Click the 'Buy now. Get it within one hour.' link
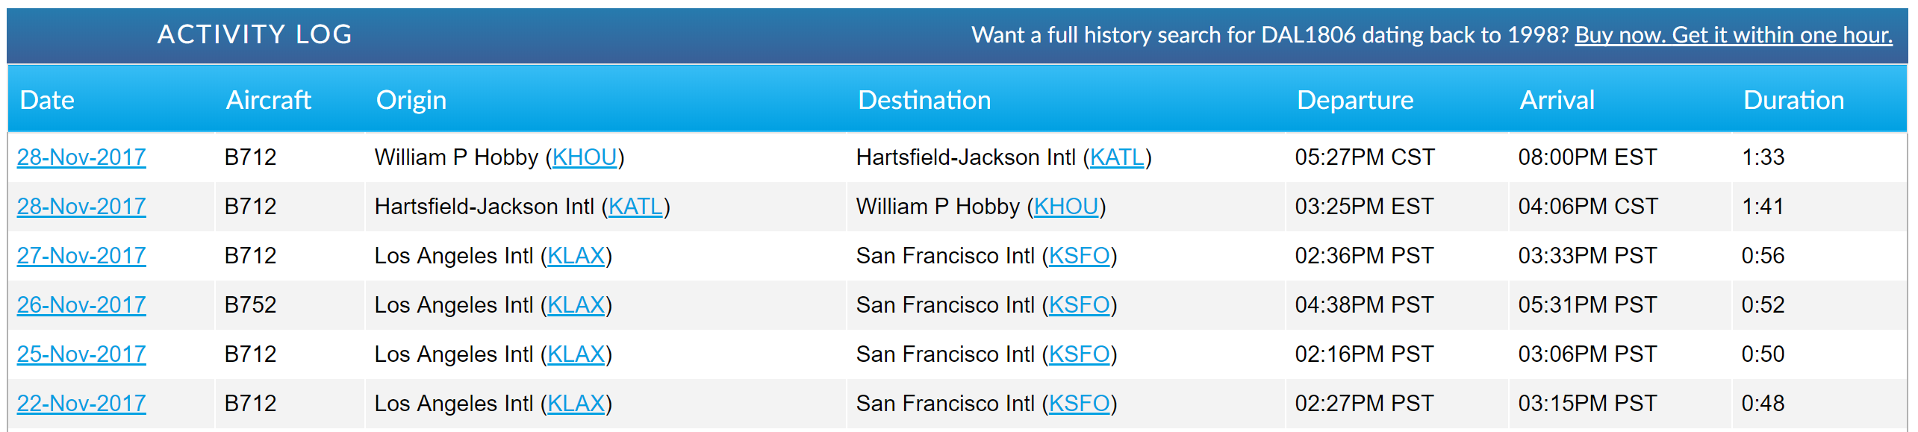This screenshot has width=1918, height=432. pyautogui.click(x=1733, y=35)
